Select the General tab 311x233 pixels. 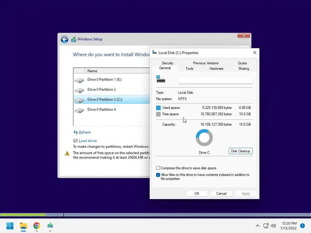[x=165, y=68]
